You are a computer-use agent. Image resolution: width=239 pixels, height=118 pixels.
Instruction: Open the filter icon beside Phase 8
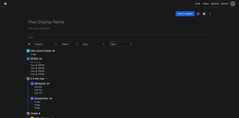[x=29, y=44]
